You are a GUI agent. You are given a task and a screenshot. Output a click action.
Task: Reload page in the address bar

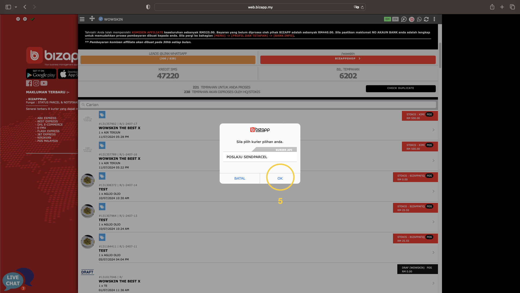coord(362,7)
